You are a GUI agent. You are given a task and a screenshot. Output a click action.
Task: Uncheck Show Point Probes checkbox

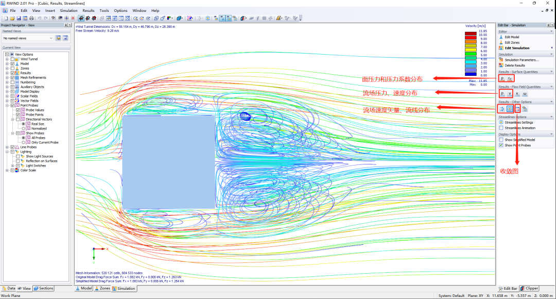[x=501, y=145]
